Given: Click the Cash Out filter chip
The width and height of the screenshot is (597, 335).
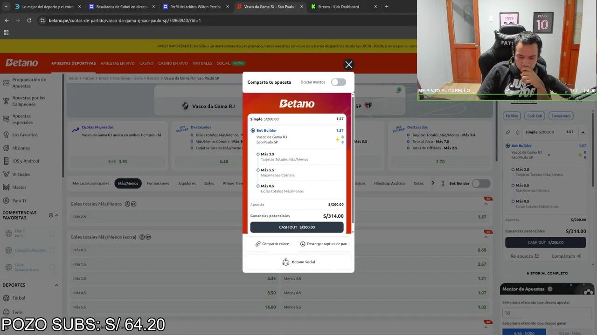Looking at the screenshot, I should click(535, 116).
